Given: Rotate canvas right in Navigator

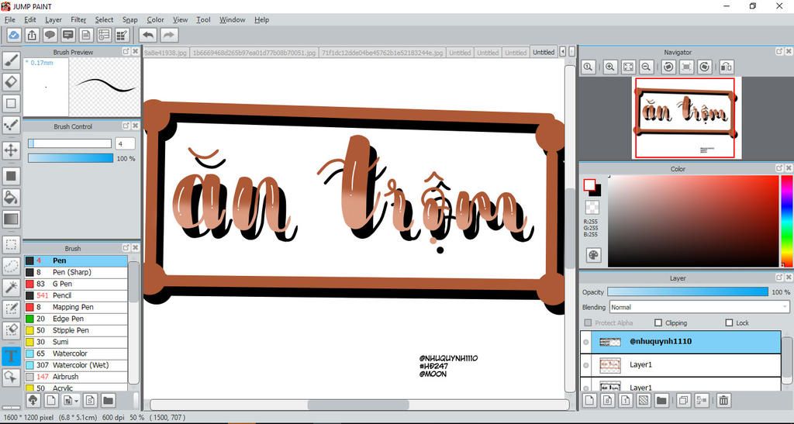Looking at the screenshot, I should click(704, 67).
